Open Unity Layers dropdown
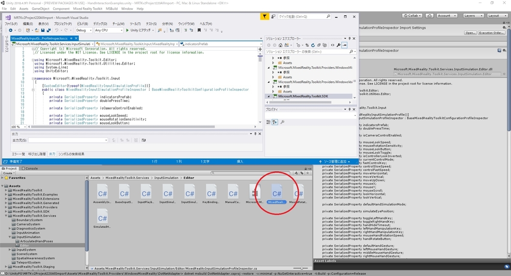The height and width of the screenshot is (276, 511). (x=474, y=16)
